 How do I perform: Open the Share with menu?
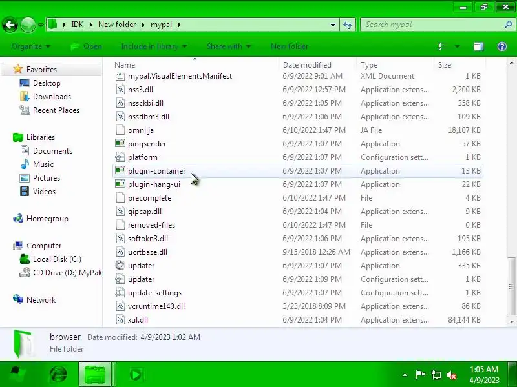229,46
